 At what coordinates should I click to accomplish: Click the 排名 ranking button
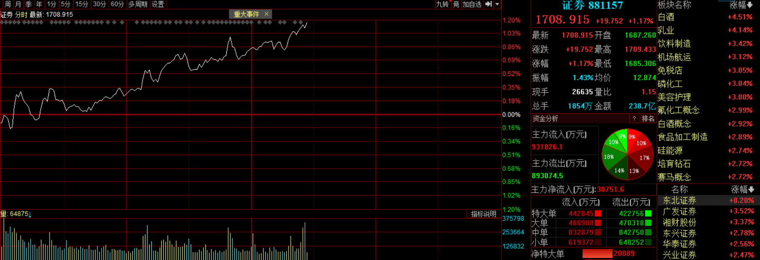648,119
